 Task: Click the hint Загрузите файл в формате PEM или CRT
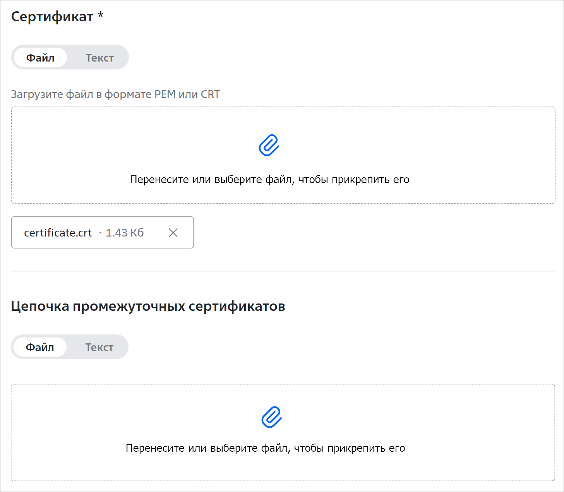click(115, 94)
